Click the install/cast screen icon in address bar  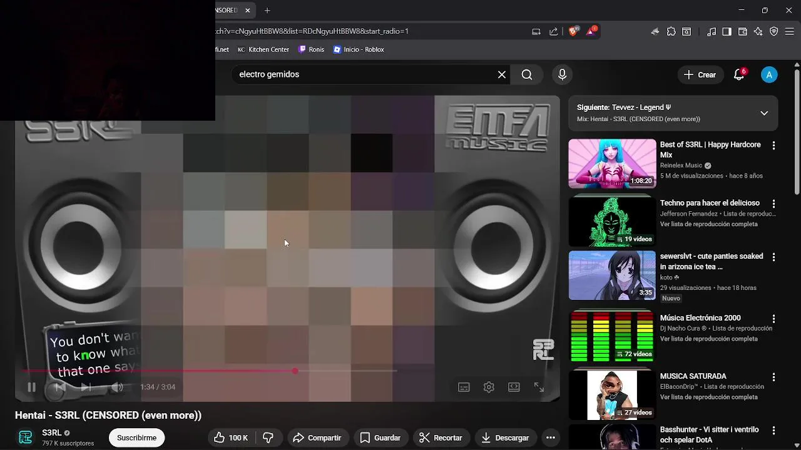click(x=536, y=31)
